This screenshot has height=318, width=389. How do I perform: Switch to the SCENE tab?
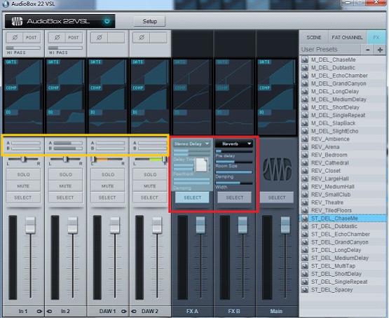(314, 38)
